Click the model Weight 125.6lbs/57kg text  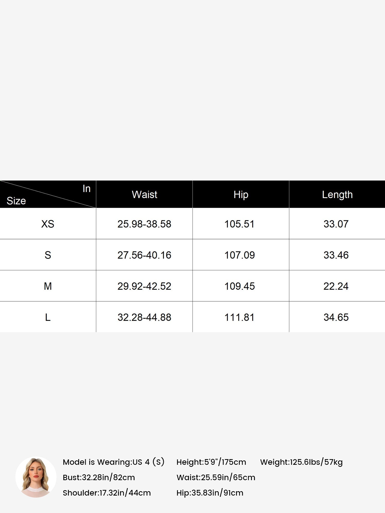pyautogui.click(x=301, y=462)
